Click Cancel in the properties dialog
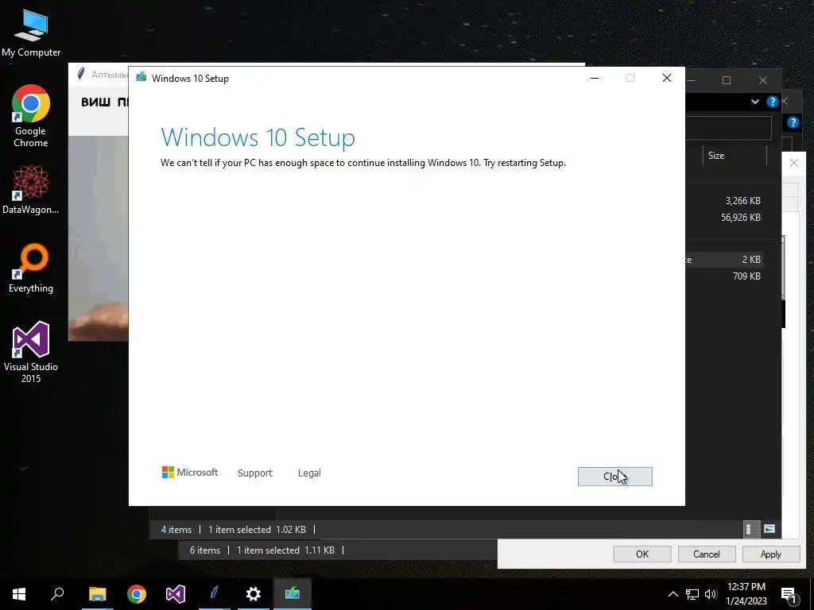 tap(707, 554)
